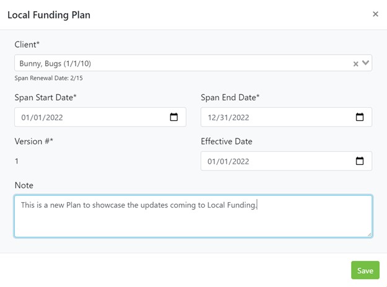Click the Span End Date label
Viewport: 387px width, 287px height.
click(230, 97)
